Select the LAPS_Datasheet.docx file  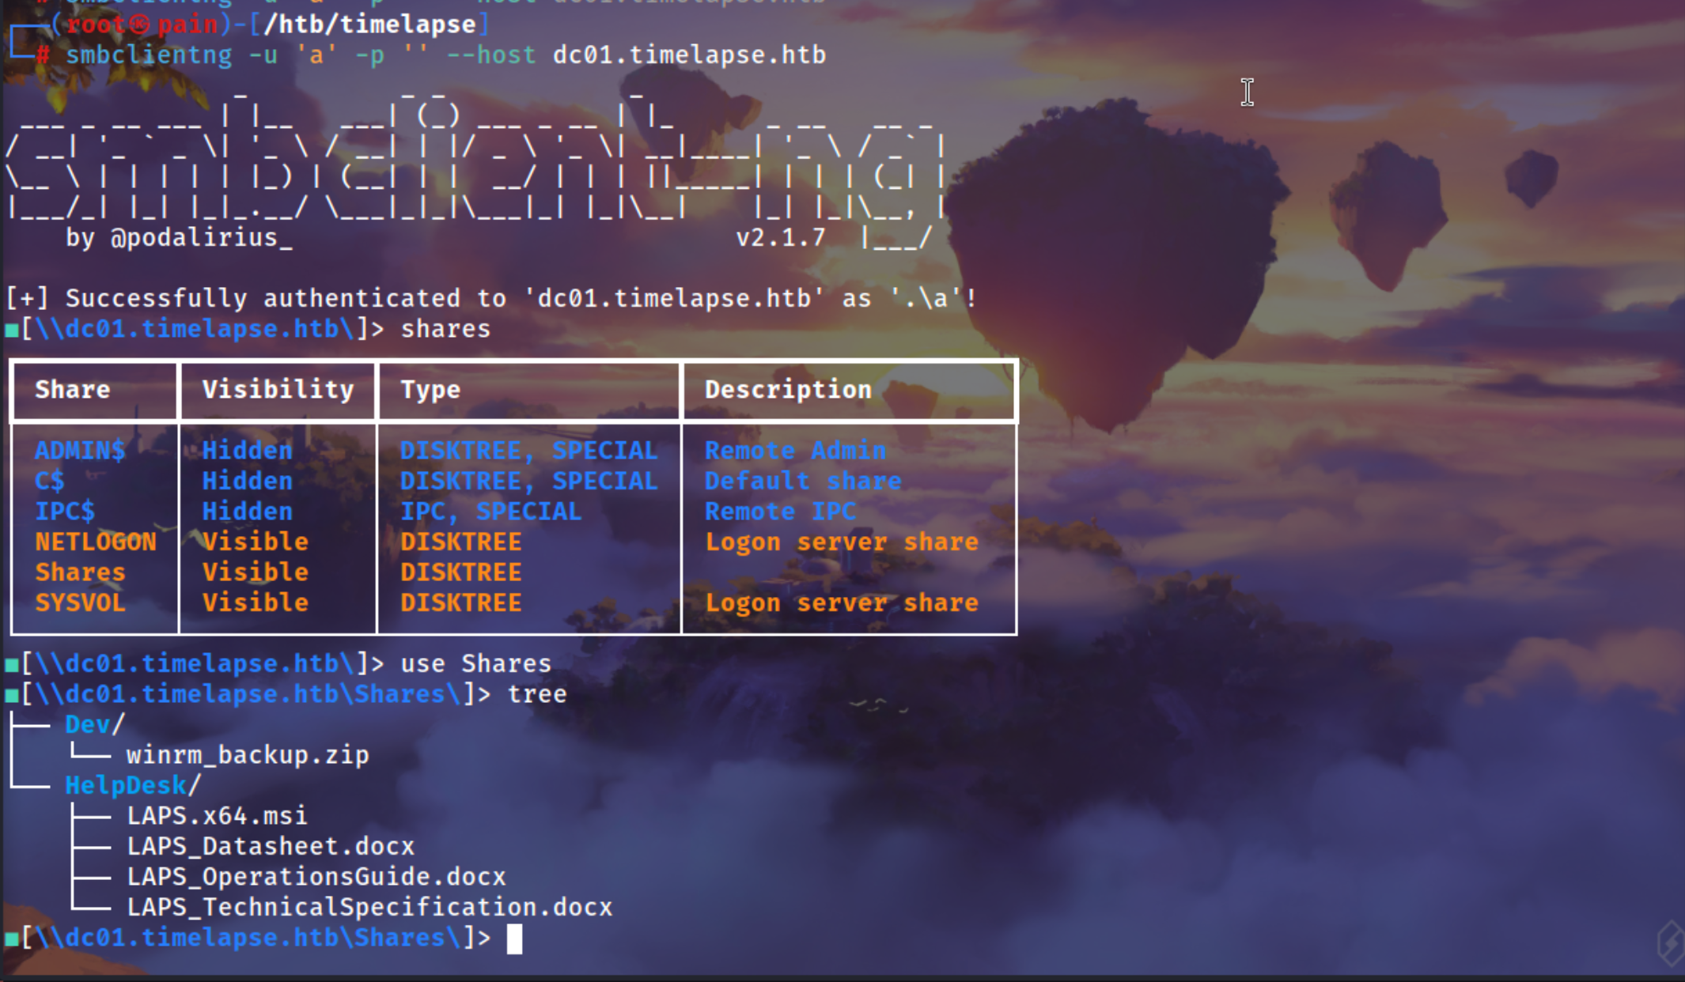pyautogui.click(x=271, y=846)
